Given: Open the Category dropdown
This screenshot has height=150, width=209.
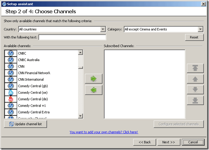Looking at the screenshot, I should [x=200, y=29].
